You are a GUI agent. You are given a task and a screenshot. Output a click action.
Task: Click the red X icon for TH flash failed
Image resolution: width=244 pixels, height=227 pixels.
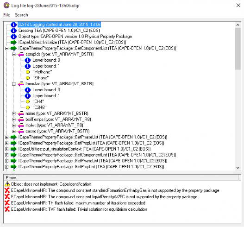tap(7, 203)
